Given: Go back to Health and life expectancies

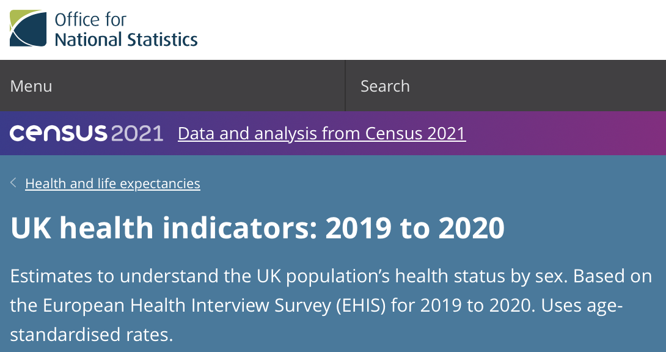Looking at the screenshot, I should (x=112, y=183).
